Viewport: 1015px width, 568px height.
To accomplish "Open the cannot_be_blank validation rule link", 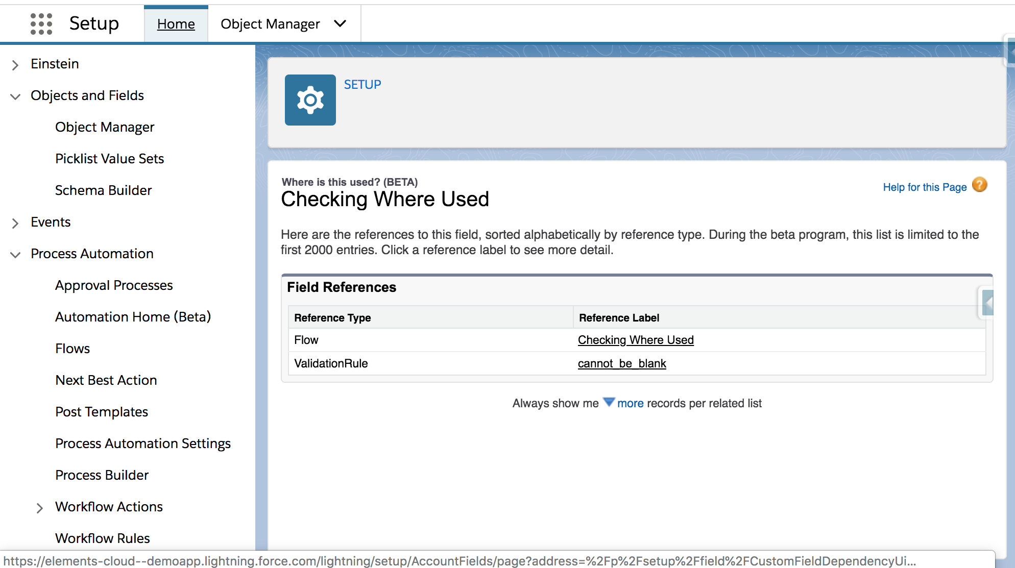I will [622, 363].
